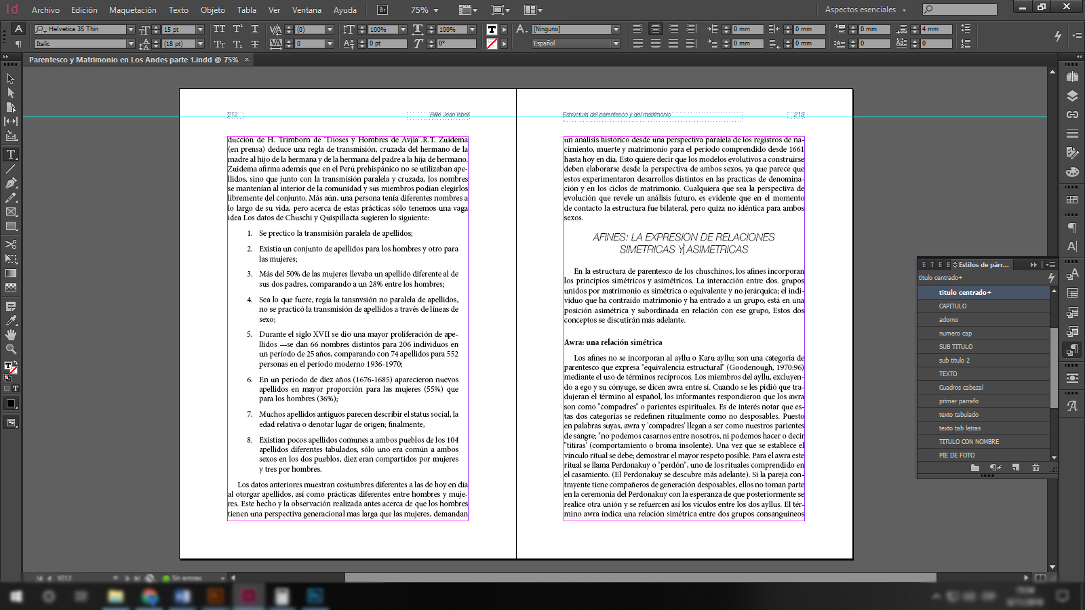The image size is (1085, 610).
Task: Toggle Small Caps formatting
Action: 219,44
